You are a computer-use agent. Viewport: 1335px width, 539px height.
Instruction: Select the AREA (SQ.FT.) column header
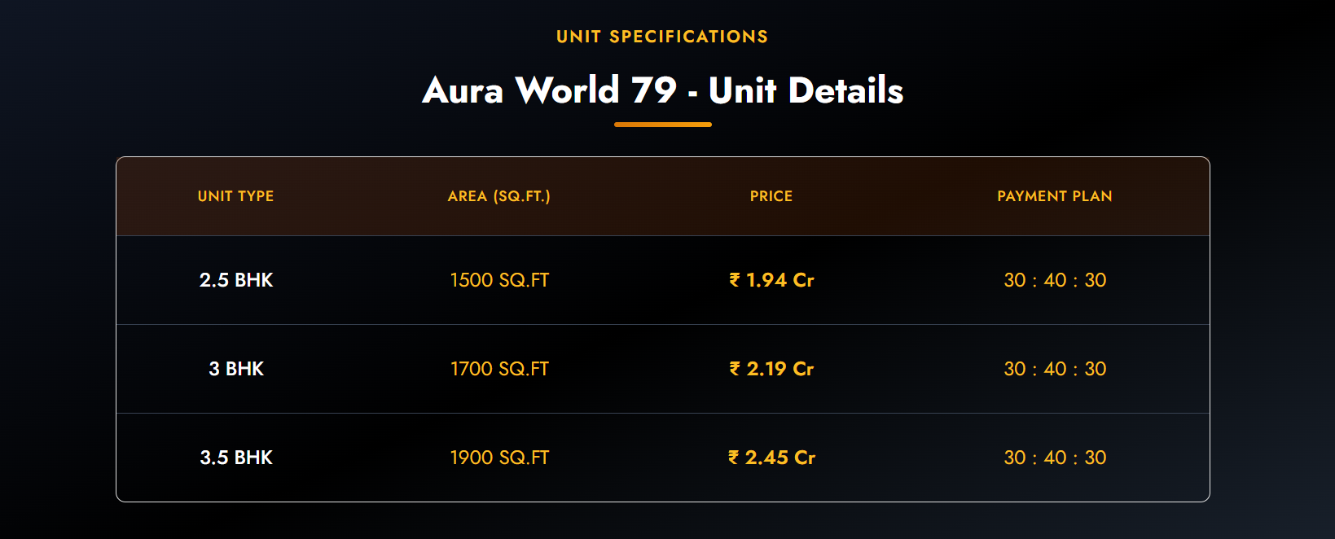pos(498,196)
